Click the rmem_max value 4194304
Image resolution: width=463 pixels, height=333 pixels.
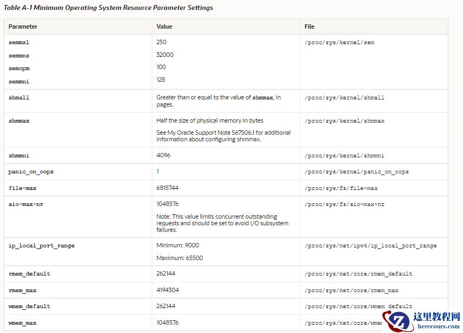[x=168, y=290]
